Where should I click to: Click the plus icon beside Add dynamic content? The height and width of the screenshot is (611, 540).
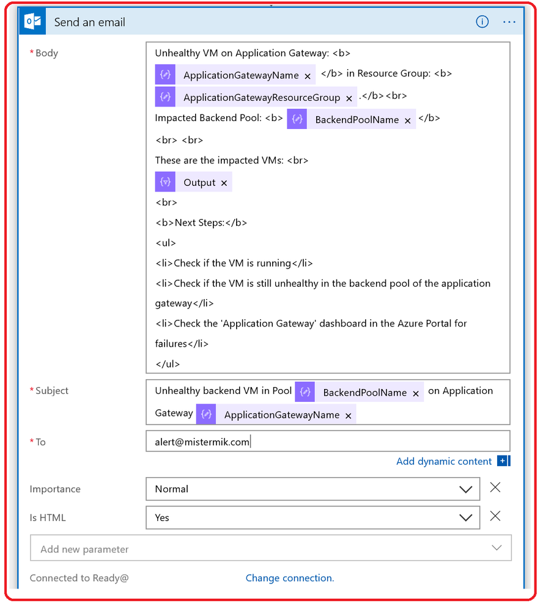coord(503,461)
